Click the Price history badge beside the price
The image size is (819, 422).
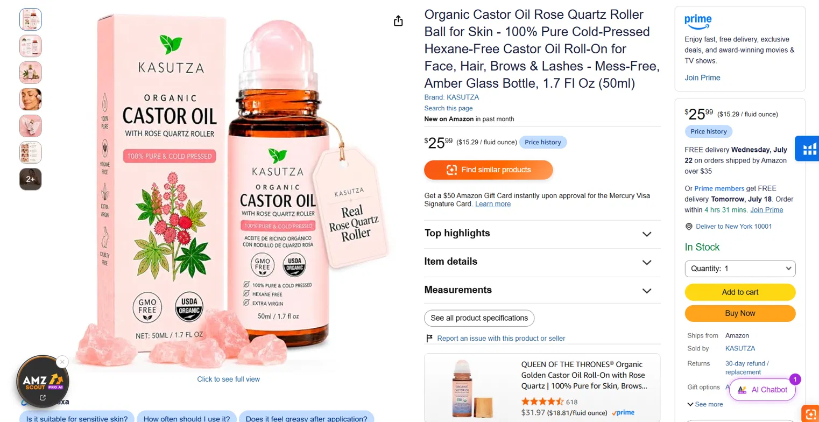pyautogui.click(x=543, y=142)
